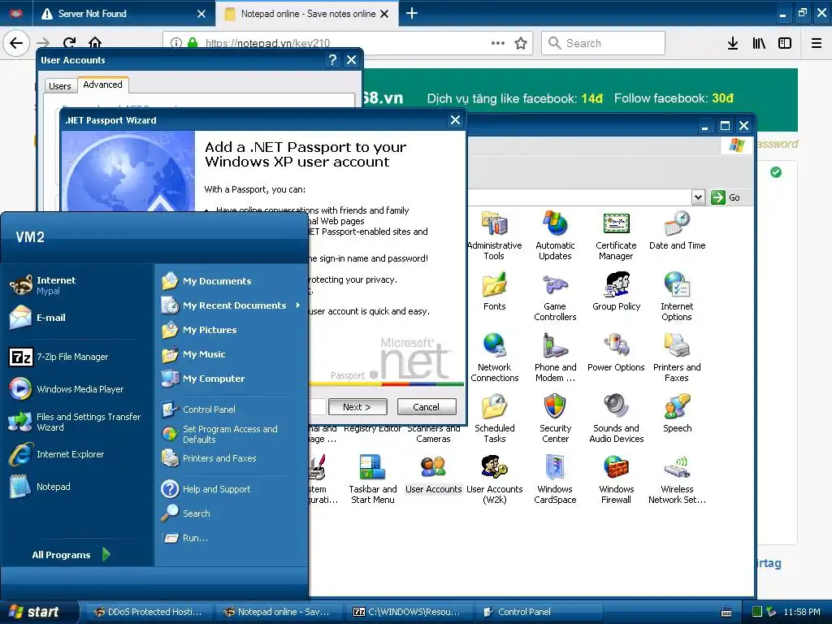Select Notepad online browser tab

pyautogui.click(x=308, y=14)
